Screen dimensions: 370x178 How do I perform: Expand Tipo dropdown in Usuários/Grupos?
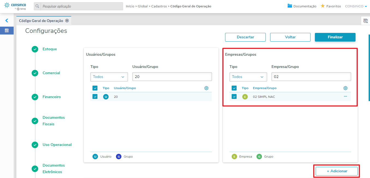[x=109, y=77]
